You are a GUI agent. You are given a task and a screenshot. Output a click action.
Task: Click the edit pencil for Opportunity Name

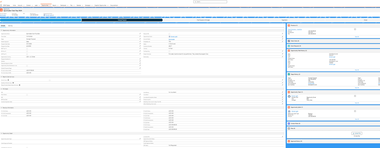(x=140, y=34)
